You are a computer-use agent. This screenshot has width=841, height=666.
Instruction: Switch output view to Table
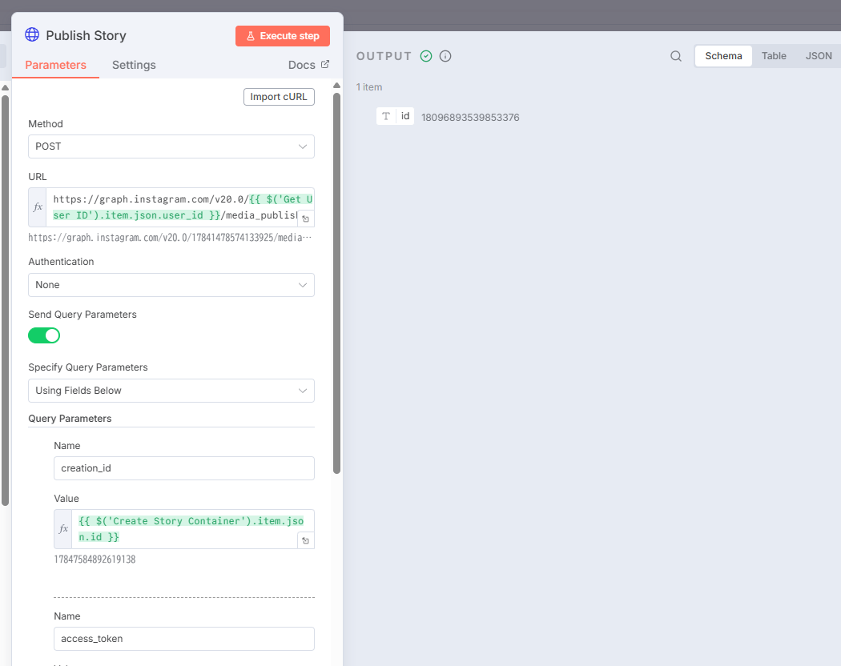(x=774, y=56)
